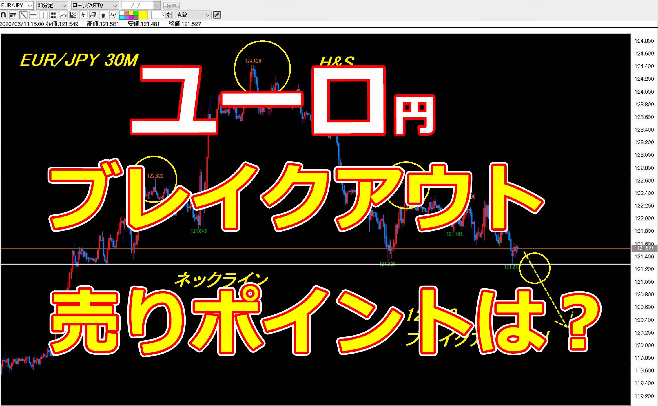Open the ローソク(BID) chart type dropdown
Screen dimensions: 658x406
pyautogui.click(x=95, y=5)
